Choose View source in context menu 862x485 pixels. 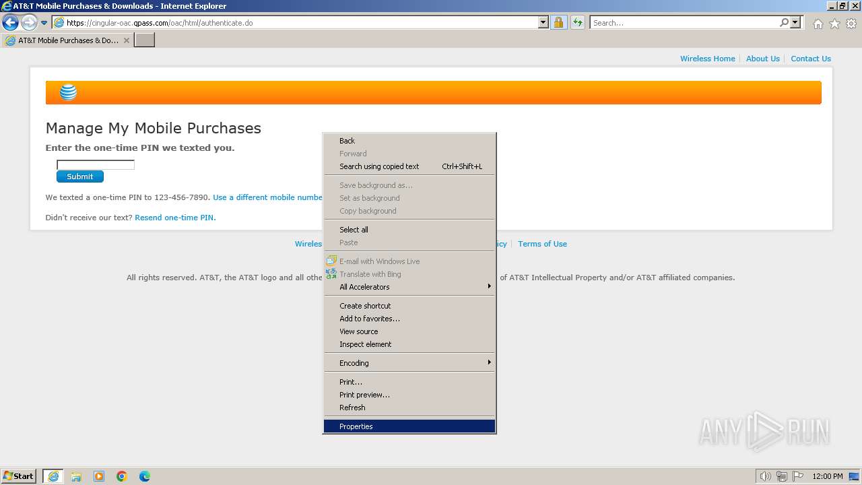pos(409,331)
